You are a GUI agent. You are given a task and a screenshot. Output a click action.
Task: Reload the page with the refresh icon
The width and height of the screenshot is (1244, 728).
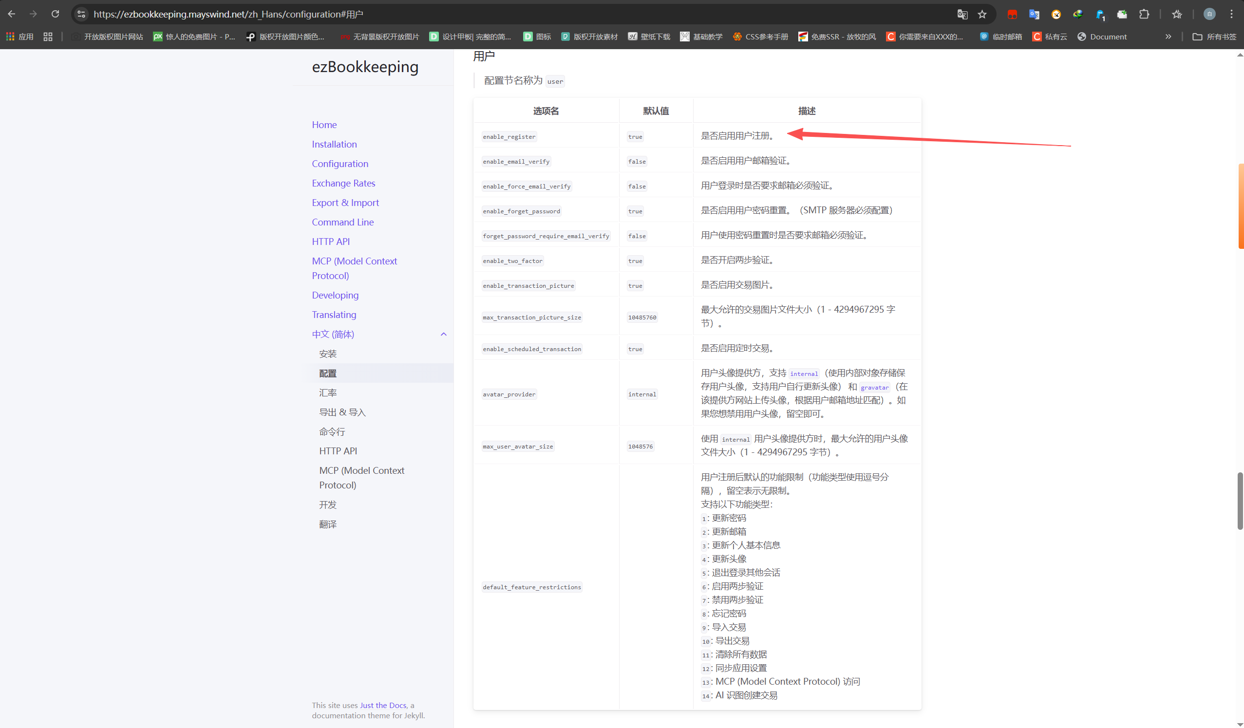[56, 14]
